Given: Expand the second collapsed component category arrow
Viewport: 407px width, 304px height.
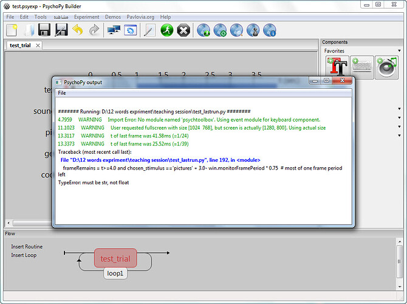Looking at the screenshot, I should tap(399, 118).
